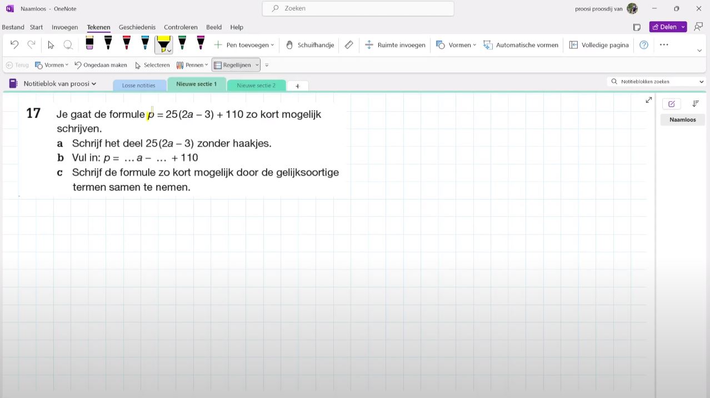Pick the yellow highlighter
The height and width of the screenshot is (398, 710).
point(163,44)
